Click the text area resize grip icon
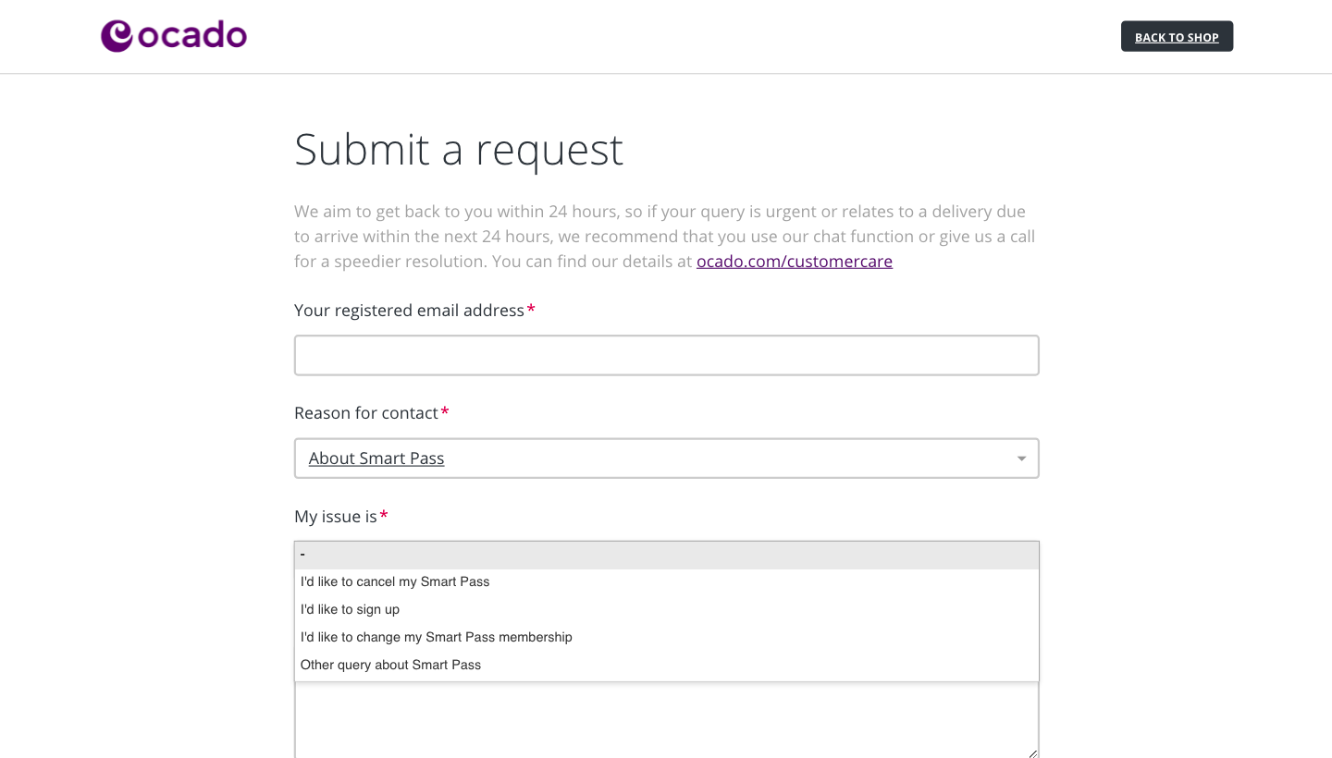This screenshot has height=758, width=1332. tap(1032, 752)
